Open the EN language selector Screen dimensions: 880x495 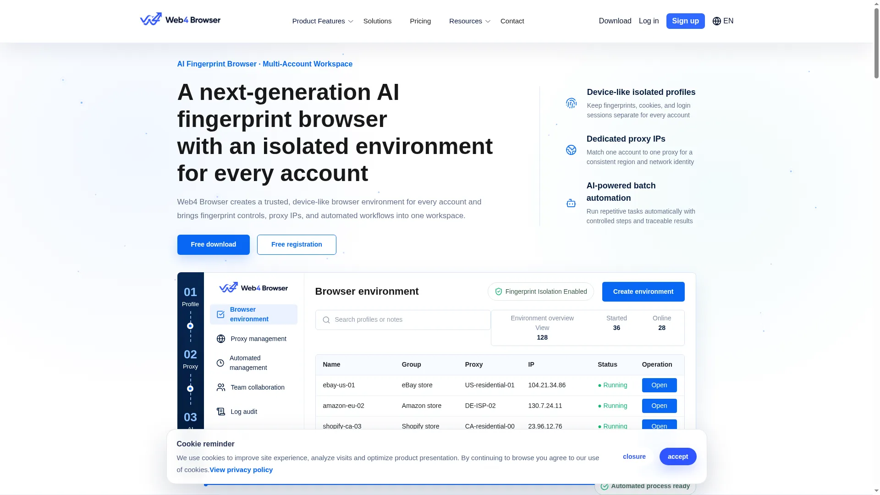723,21
